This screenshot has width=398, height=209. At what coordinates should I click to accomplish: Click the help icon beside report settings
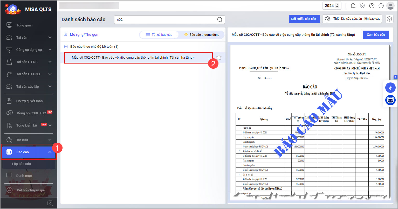tap(389, 19)
